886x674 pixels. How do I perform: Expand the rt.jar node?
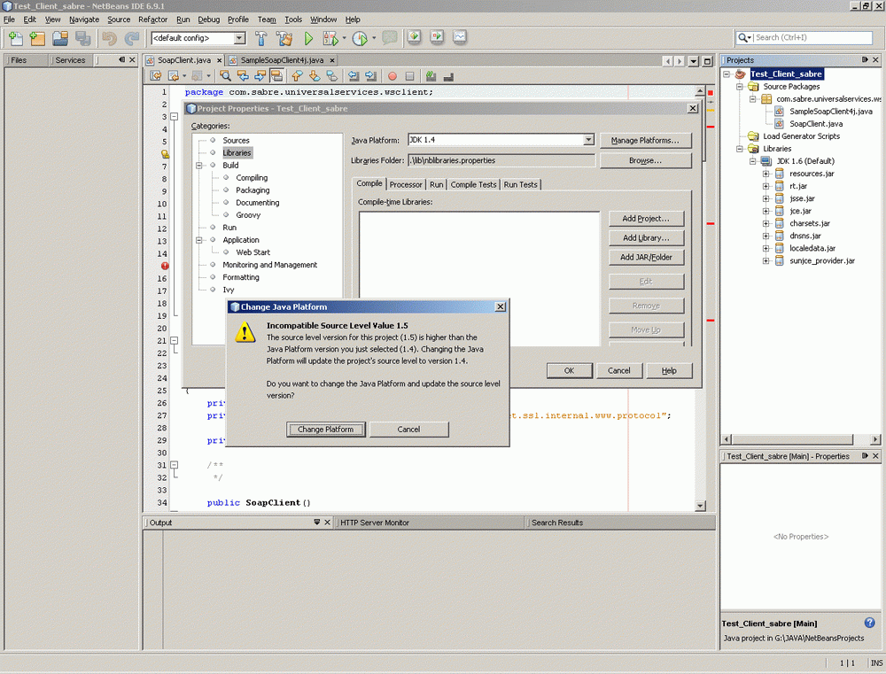coord(766,186)
